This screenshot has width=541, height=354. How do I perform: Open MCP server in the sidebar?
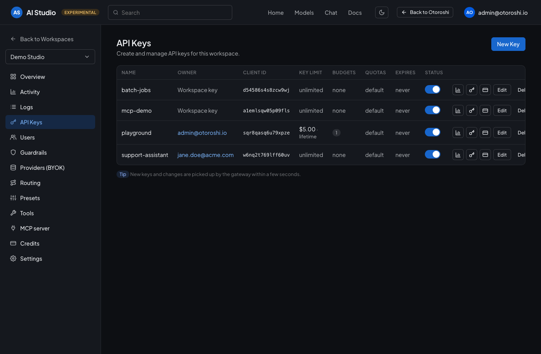50,228
